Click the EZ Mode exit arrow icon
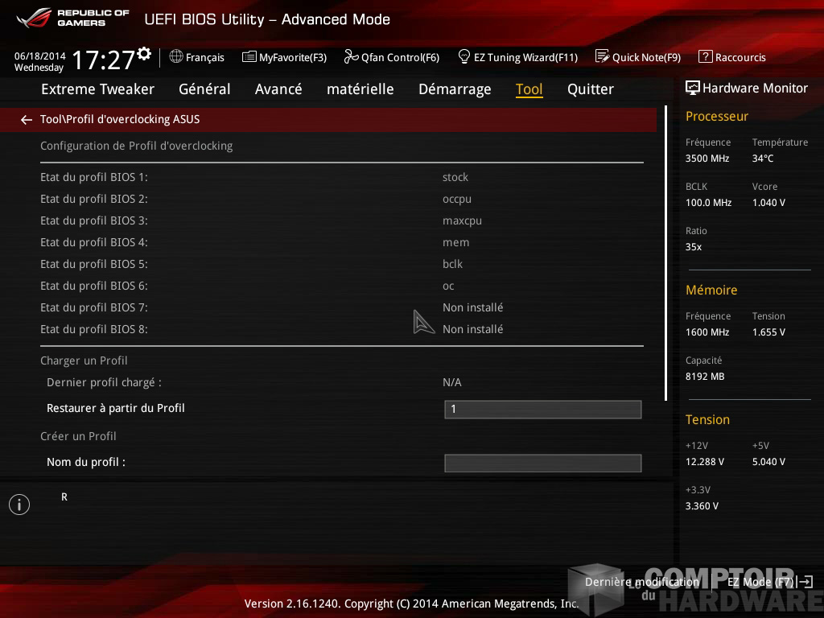The width and height of the screenshot is (824, 618). pos(805,581)
